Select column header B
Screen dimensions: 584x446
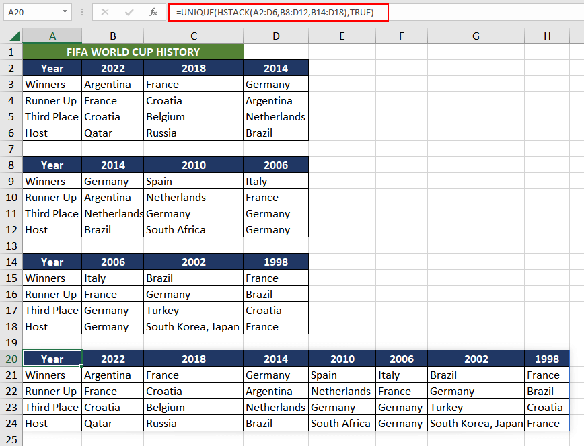point(112,36)
